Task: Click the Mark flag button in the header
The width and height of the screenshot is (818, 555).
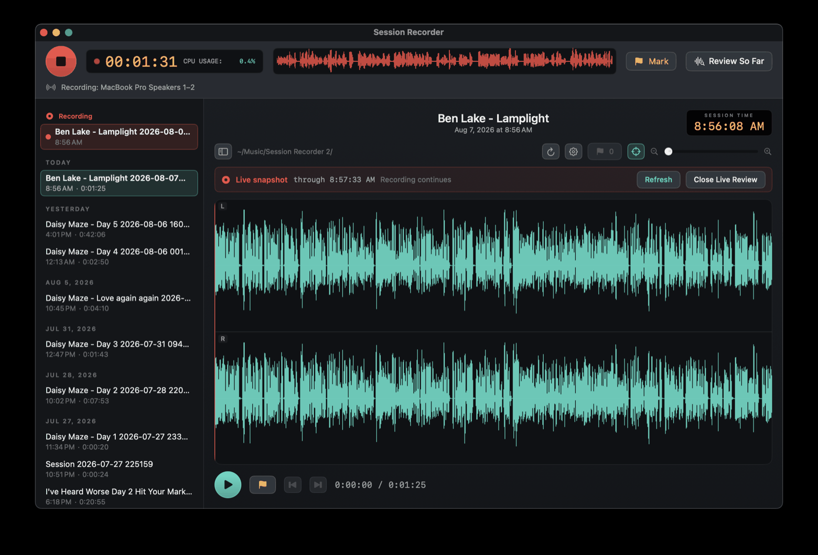Action: [651, 61]
